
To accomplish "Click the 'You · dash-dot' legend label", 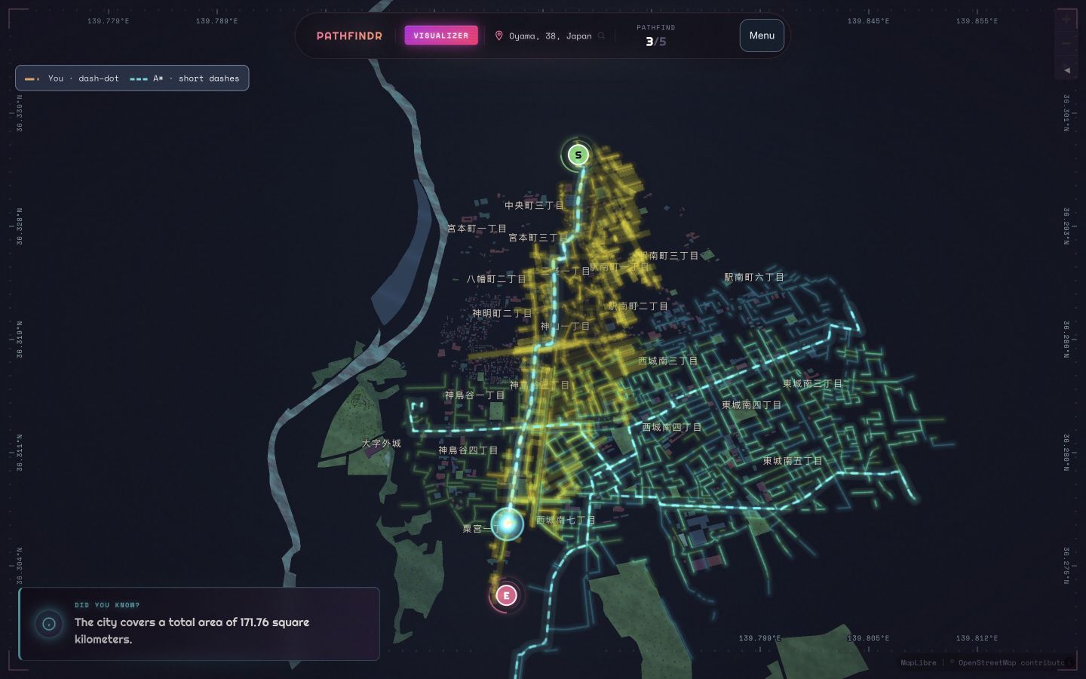I will (84, 78).
